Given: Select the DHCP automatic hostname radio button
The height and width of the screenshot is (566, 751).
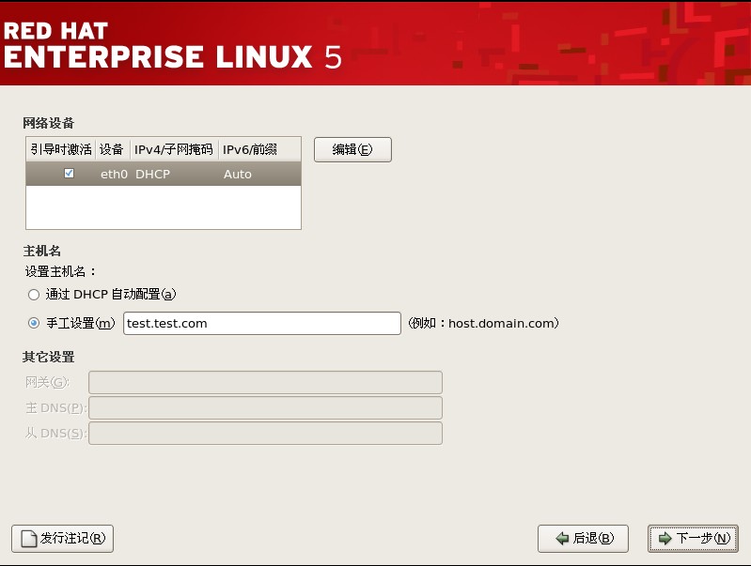Looking at the screenshot, I should coord(34,295).
